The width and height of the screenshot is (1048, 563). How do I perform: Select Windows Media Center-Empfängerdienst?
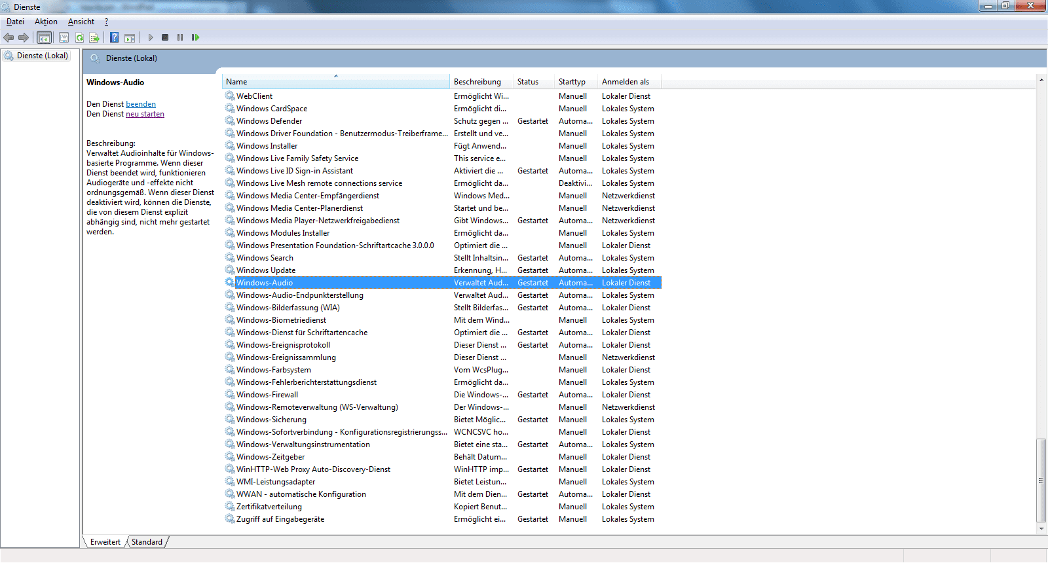click(x=308, y=196)
